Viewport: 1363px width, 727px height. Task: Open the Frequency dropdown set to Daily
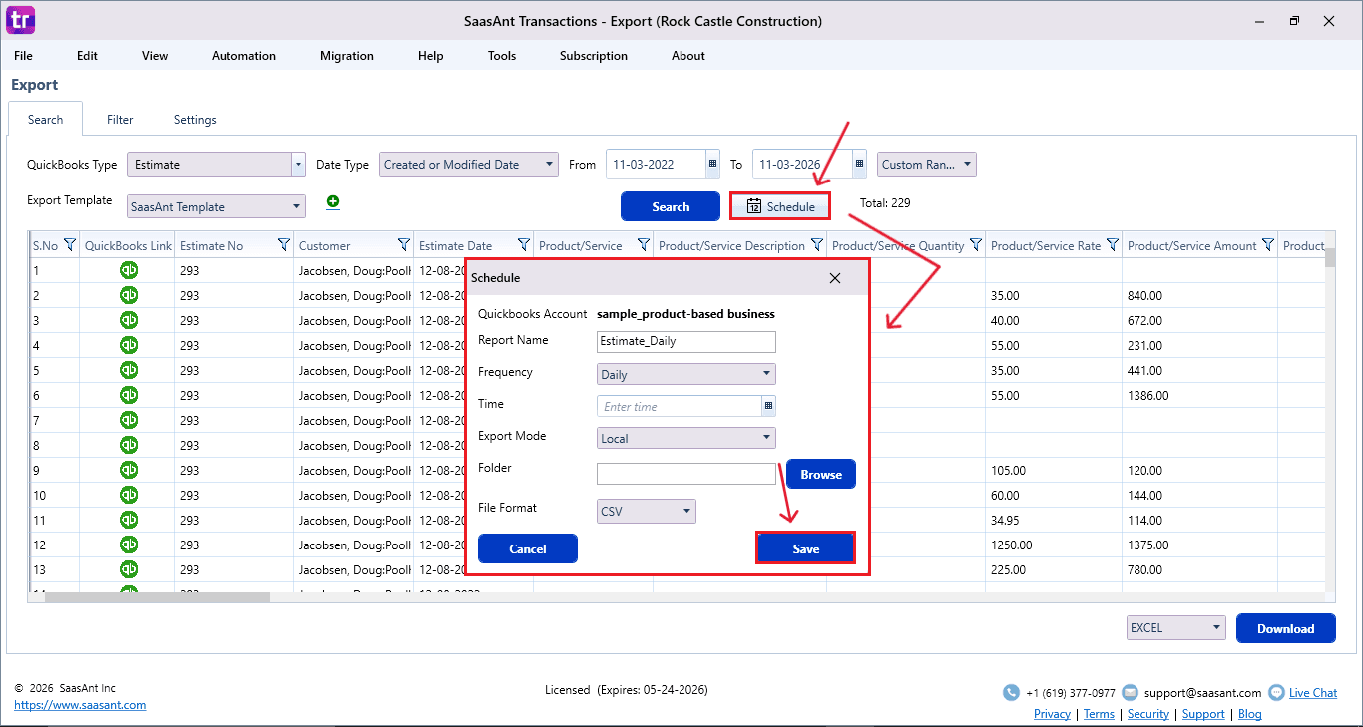point(766,374)
